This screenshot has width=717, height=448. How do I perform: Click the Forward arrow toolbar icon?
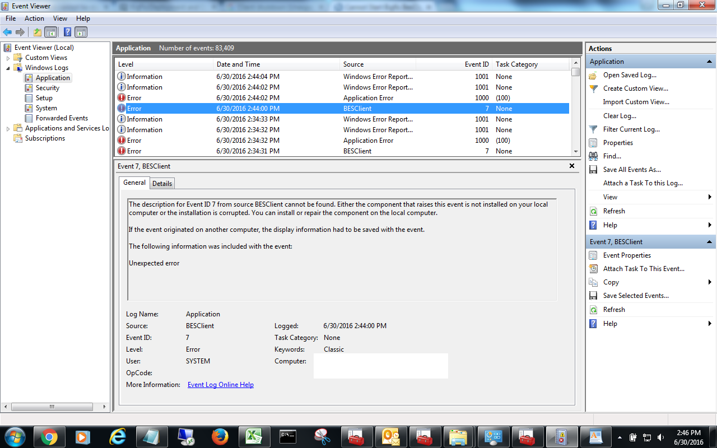pyautogui.click(x=20, y=32)
